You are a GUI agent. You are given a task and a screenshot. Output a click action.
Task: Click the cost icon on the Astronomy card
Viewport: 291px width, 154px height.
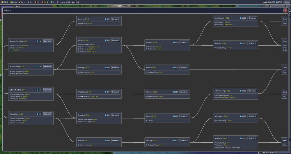pos(241,116)
